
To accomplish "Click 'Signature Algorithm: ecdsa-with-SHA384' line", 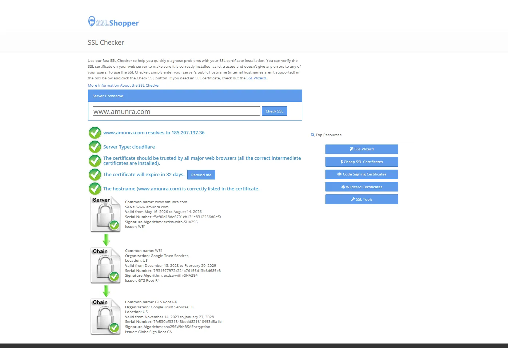I will [161, 276].
